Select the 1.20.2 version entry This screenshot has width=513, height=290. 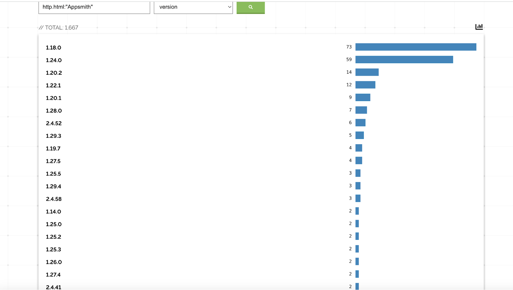(54, 73)
